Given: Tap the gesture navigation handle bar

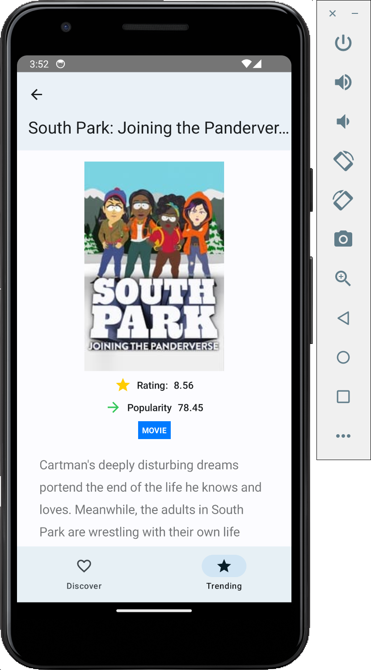Looking at the screenshot, I should 154,611.
